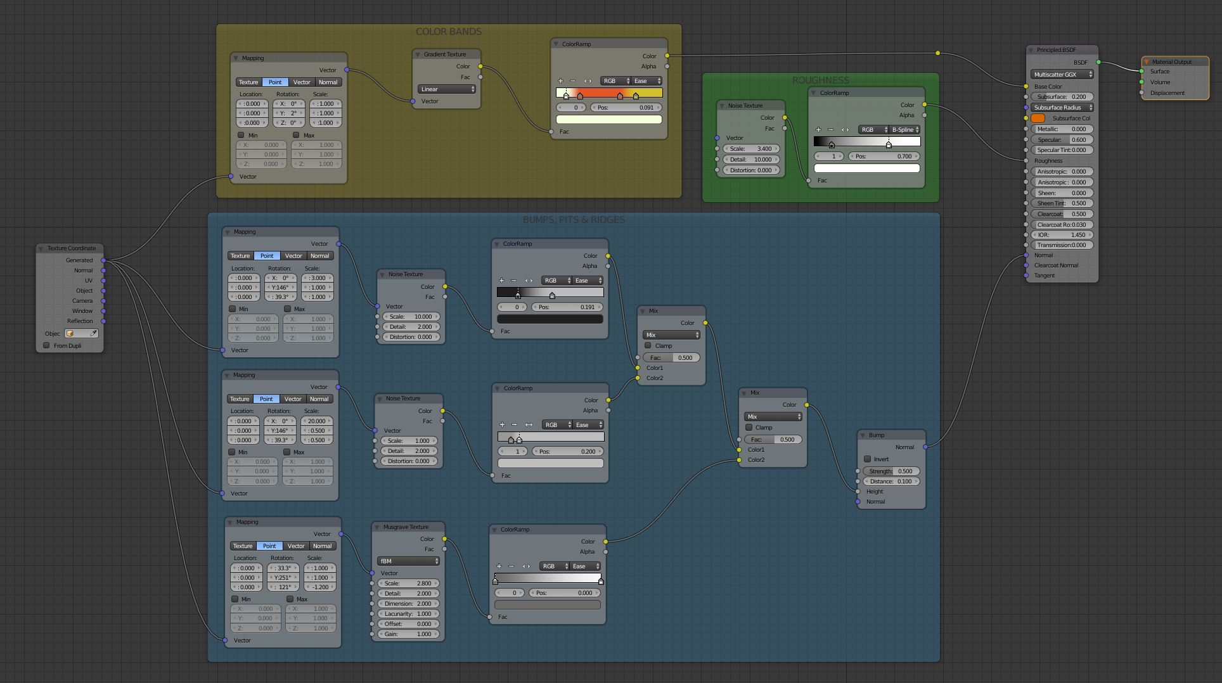
Task: Remove a color stop in Color Bands ColorRamp
Action: (x=573, y=81)
